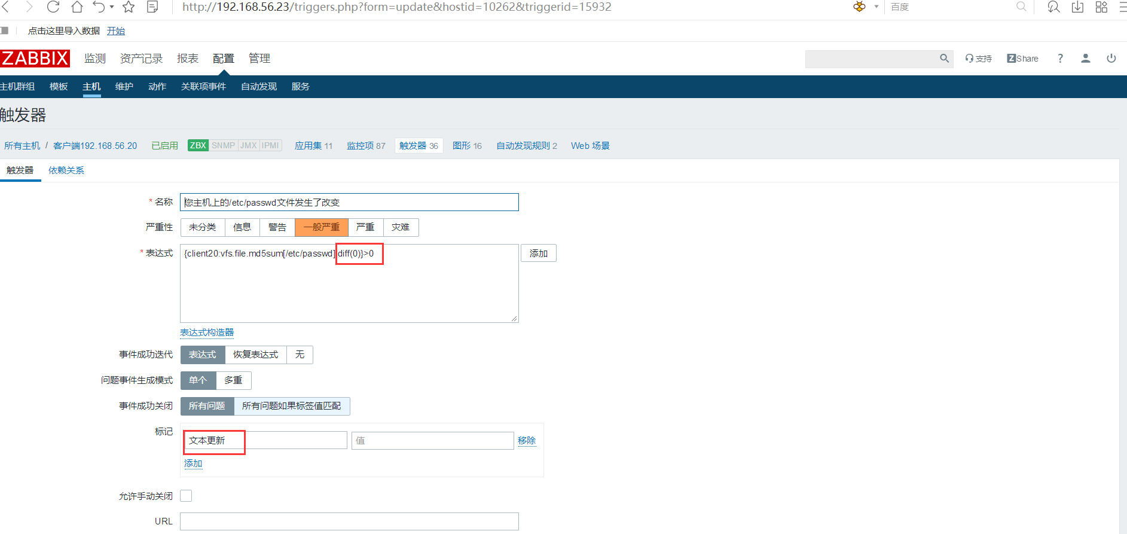Open the browser downloads icon
1127x534 pixels.
1077,7
